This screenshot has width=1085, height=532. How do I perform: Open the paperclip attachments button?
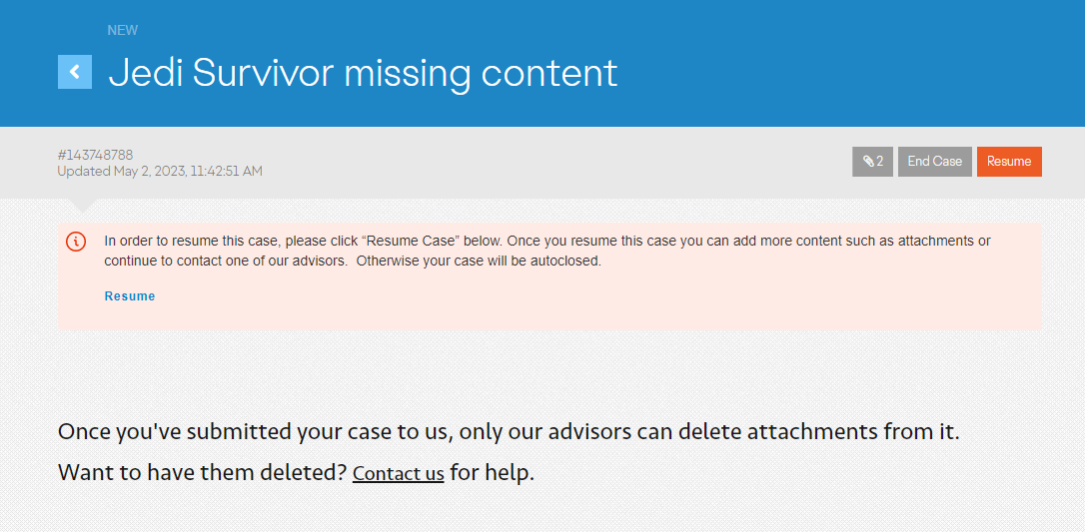[x=872, y=162]
